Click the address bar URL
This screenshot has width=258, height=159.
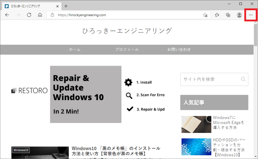point(82,15)
